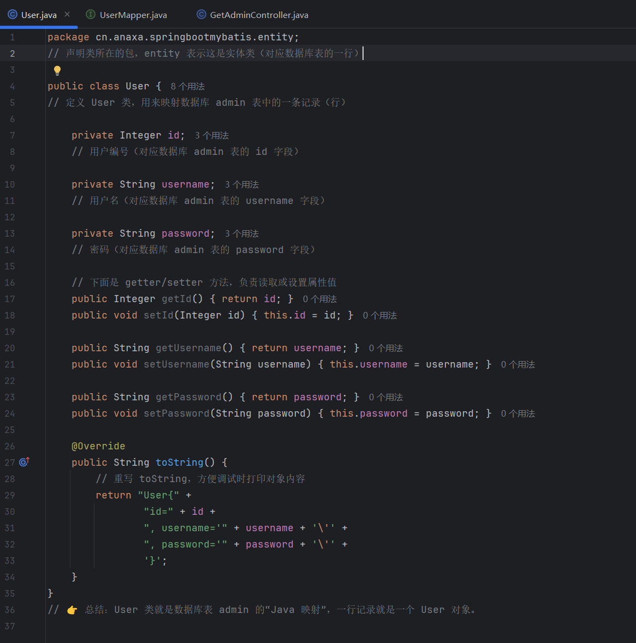The height and width of the screenshot is (643, 636).
Task: Click the ", username='" string on line 31
Action: point(186,528)
